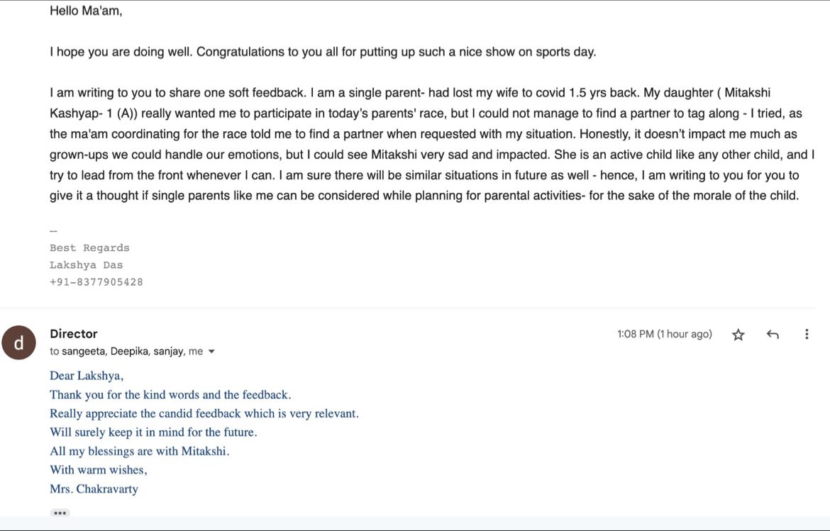The image size is (830, 531).
Task: Star the Director's reply email
Action: (738, 334)
